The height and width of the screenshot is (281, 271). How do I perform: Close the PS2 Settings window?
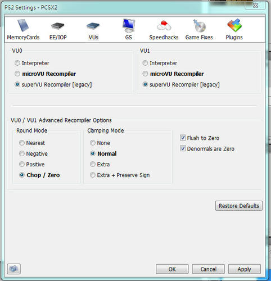(x=255, y=5)
